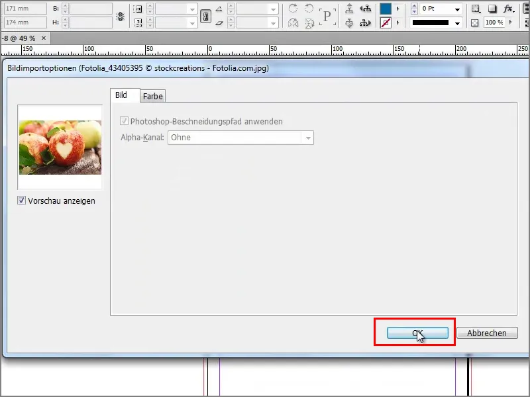
Task: Apply a drop shadow via its toolbar icon
Action: point(493,9)
